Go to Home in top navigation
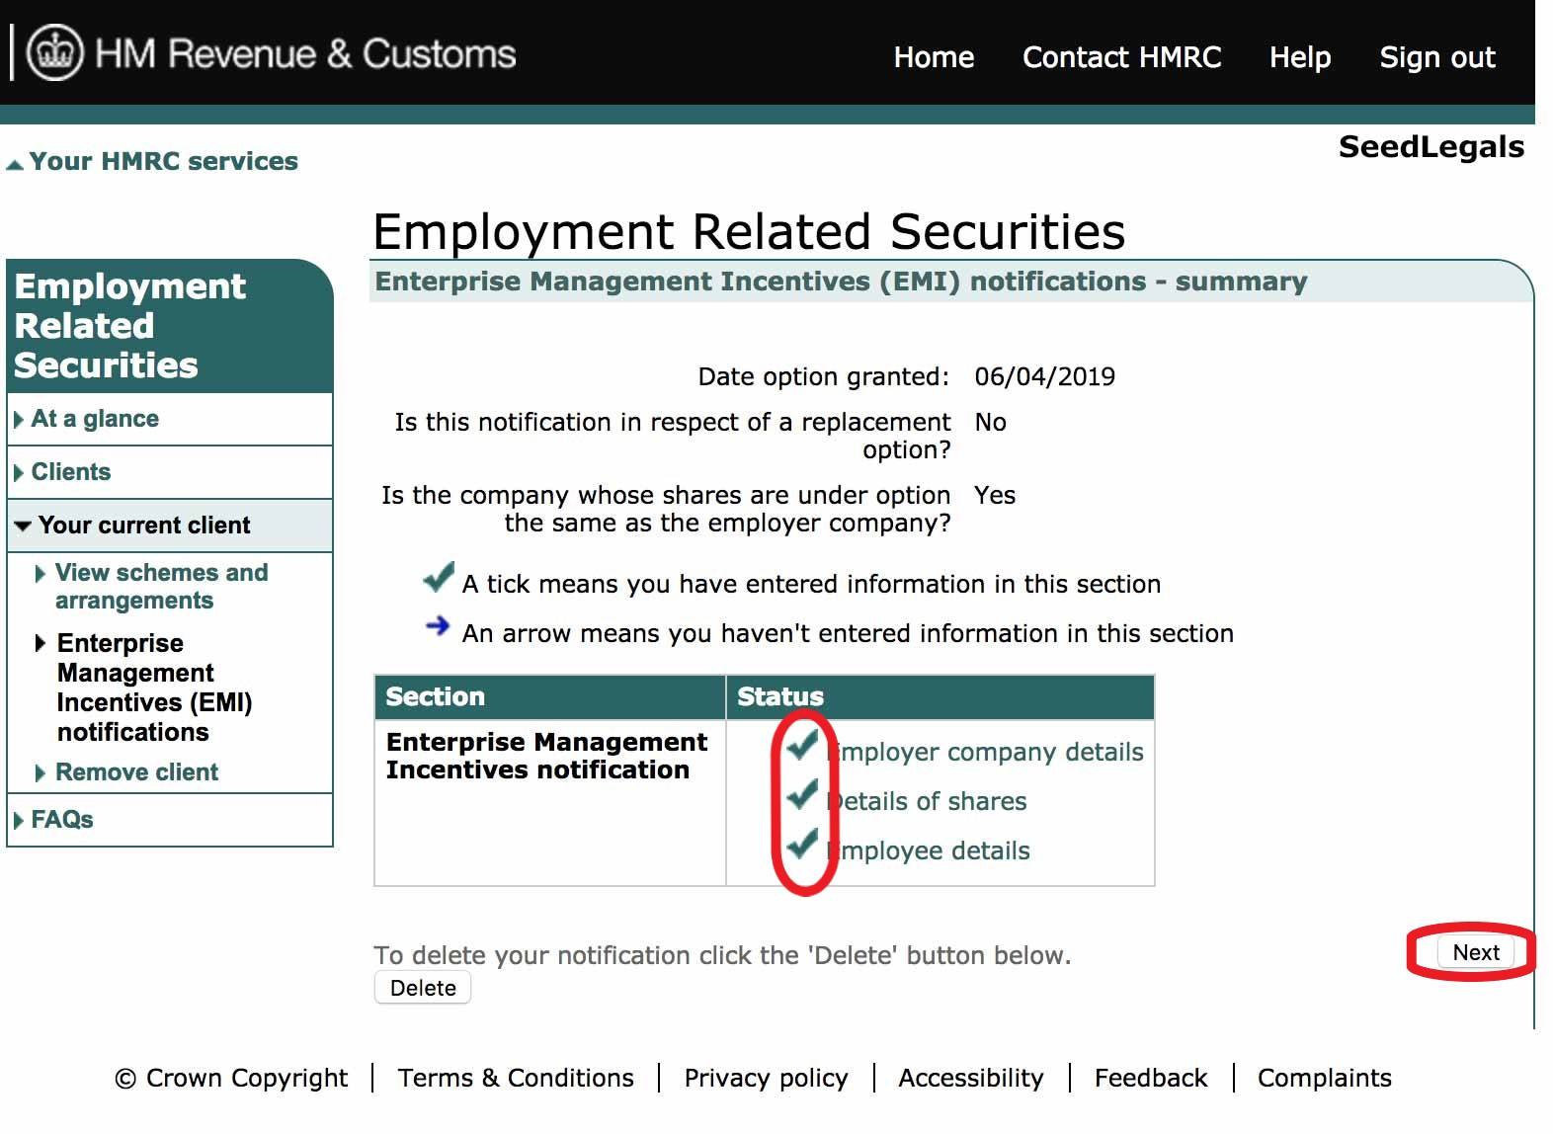The image size is (1553, 1134). coord(933,57)
